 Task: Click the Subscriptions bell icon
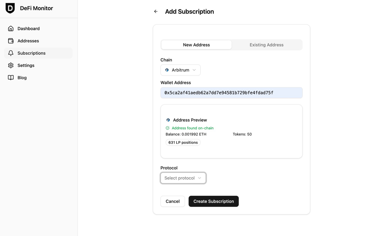click(11, 53)
